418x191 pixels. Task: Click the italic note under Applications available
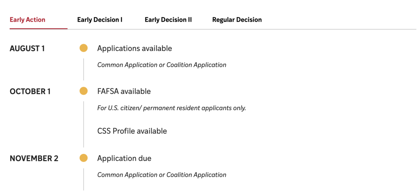(162, 65)
